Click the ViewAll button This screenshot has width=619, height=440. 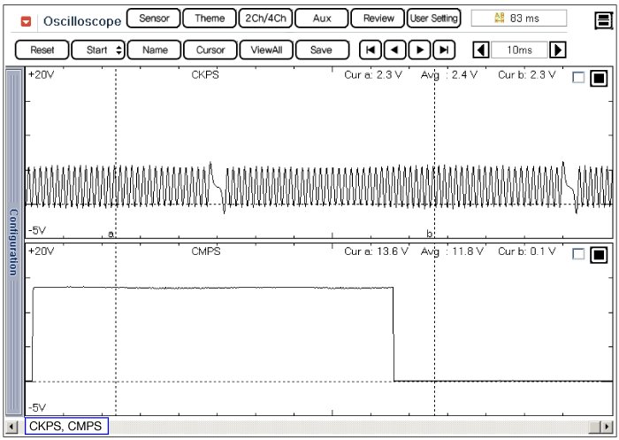(x=266, y=50)
